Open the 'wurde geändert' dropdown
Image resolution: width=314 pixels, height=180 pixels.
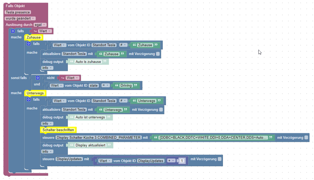click(20, 19)
